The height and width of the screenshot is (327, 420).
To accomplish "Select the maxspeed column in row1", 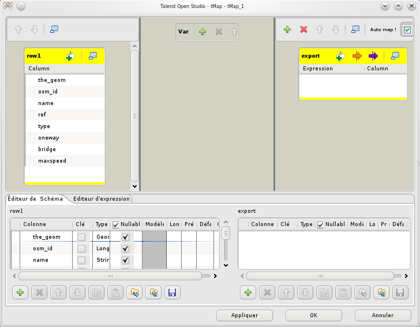I will [52, 161].
